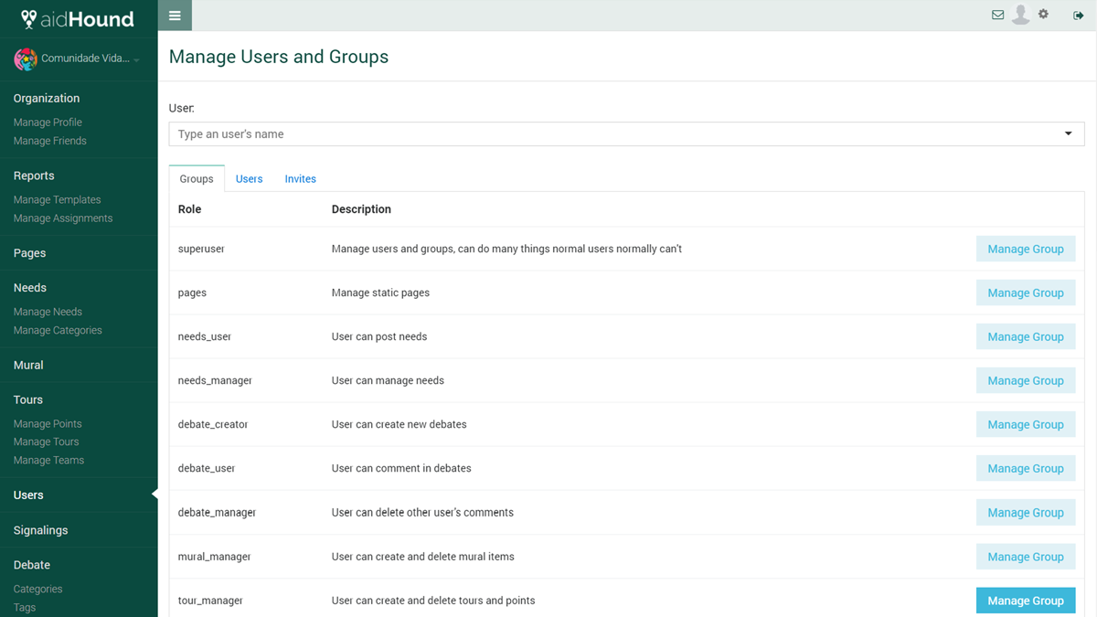Expand the organization switcher dropdown arrow
The height and width of the screenshot is (617, 1097).
point(137,60)
